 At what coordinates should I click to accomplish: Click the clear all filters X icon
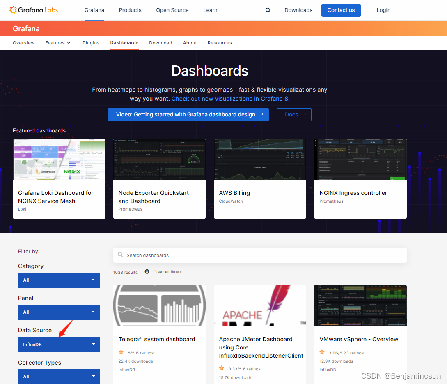[147, 271]
